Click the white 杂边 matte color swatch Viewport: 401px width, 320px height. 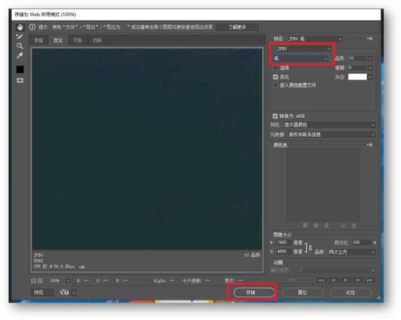pyautogui.click(x=357, y=76)
